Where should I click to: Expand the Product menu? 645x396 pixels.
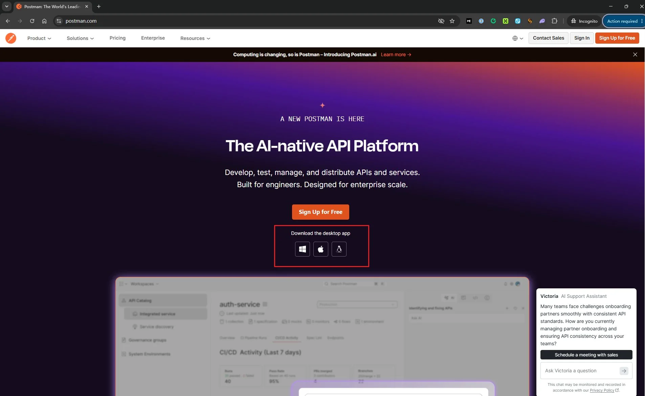tap(39, 38)
